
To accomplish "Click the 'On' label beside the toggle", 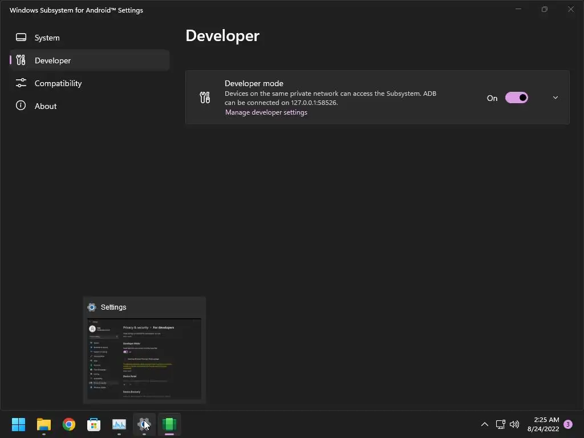I will tap(492, 98).
